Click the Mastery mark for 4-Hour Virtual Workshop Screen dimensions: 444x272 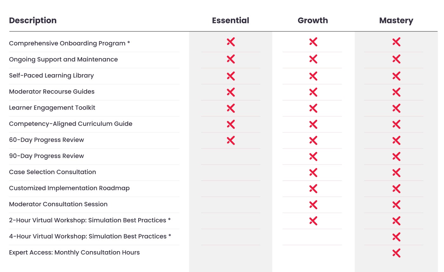(x=396, y=237)
